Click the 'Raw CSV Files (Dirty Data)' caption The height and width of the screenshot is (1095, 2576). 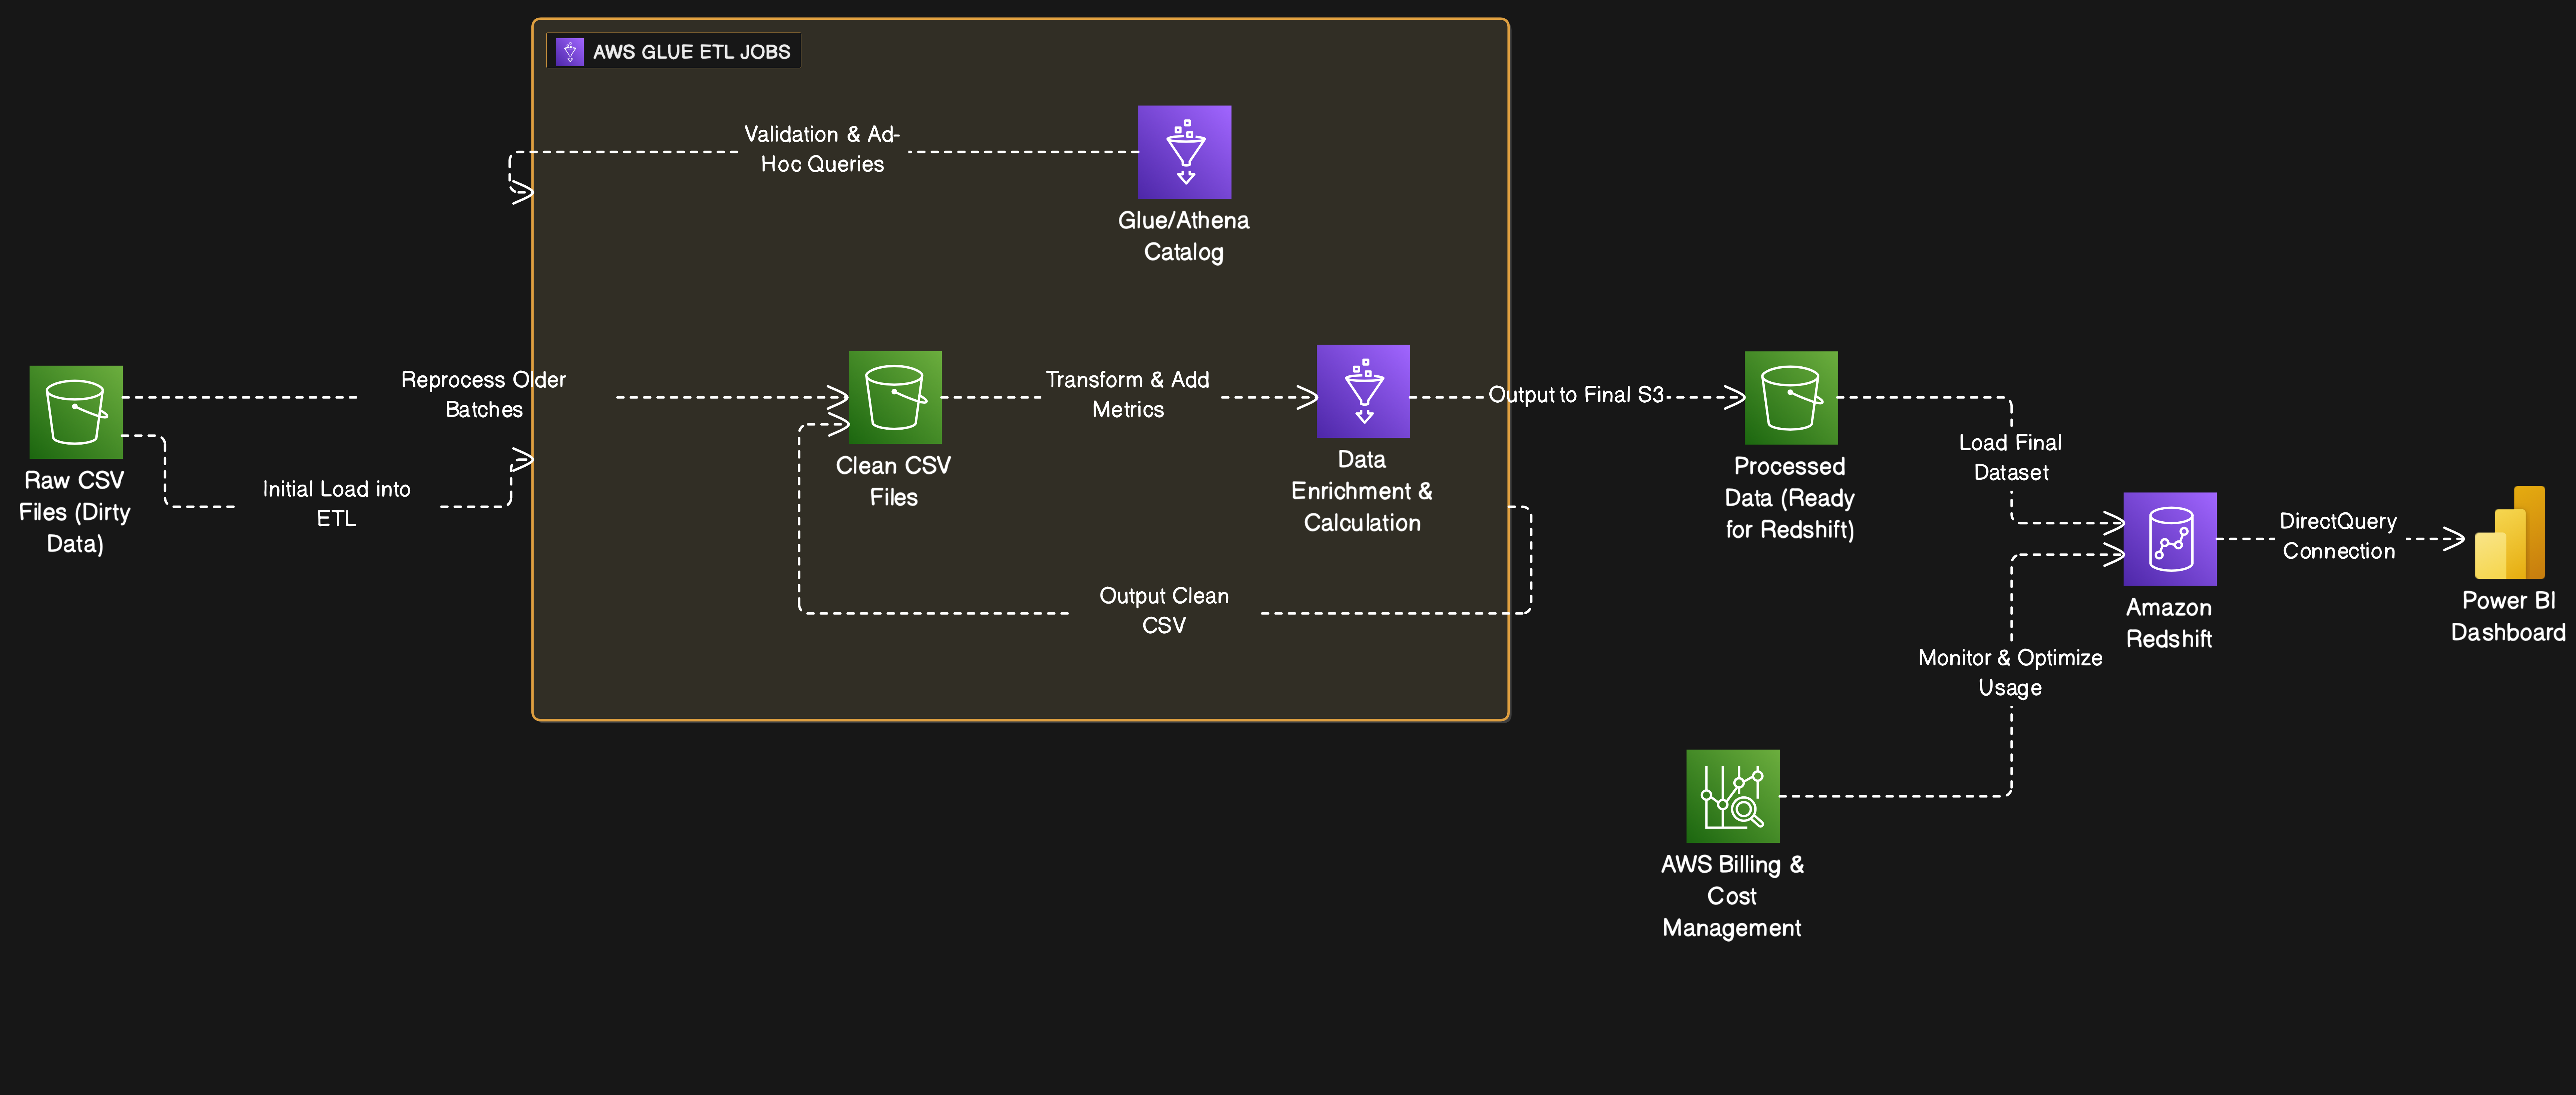coord(75,512)
